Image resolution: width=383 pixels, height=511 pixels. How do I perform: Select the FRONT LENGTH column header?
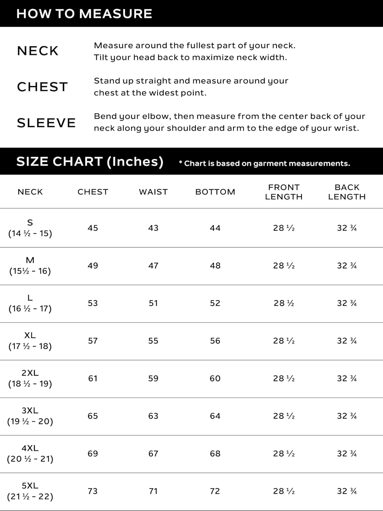coord(284,192)
